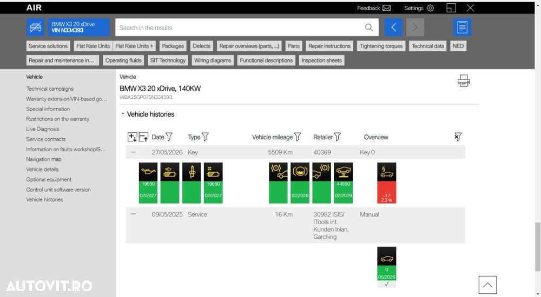Select the engine oil service tile

[x=148, y=183]
